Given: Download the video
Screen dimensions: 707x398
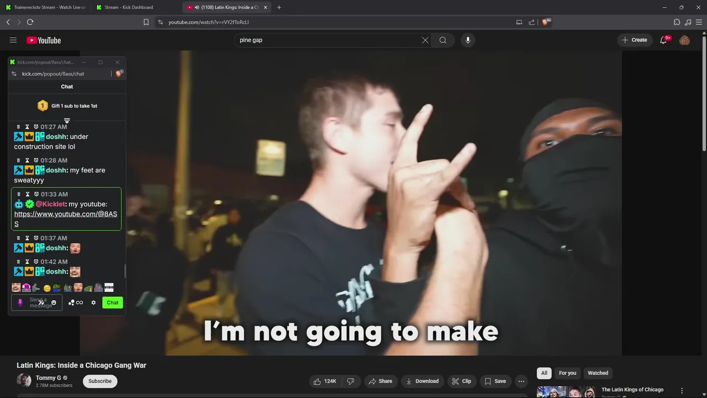Looking at the screenshot, I should click(422, 381).
